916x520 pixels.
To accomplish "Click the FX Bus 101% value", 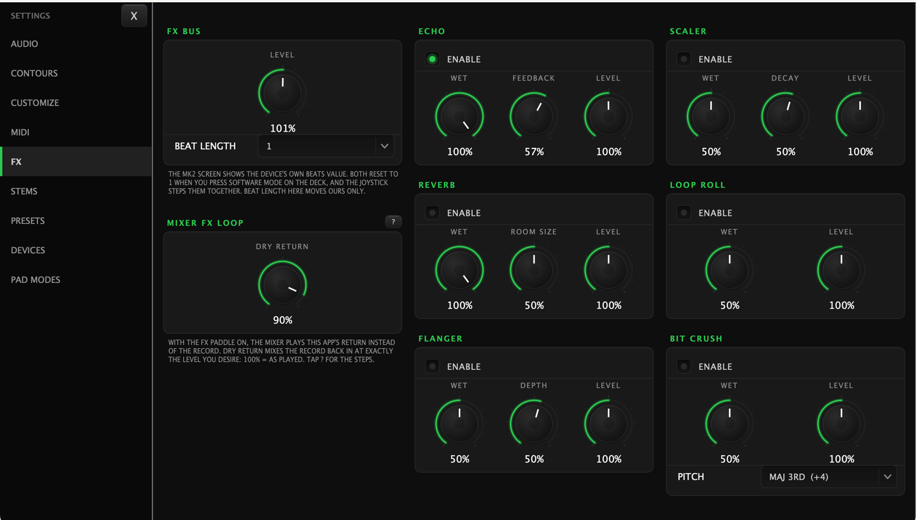I will 283,128.
